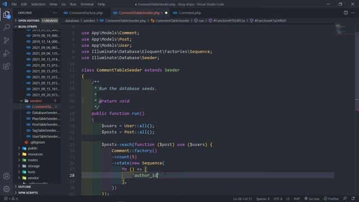Screen dimensions: 359x202
Task: Expand the vendor folder
Action: (33, 178)
